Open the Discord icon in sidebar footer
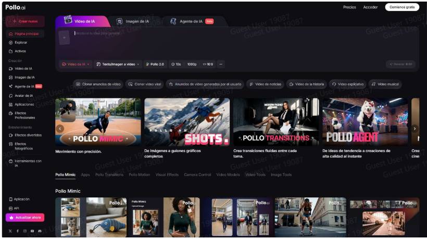 tap(40, 231)
